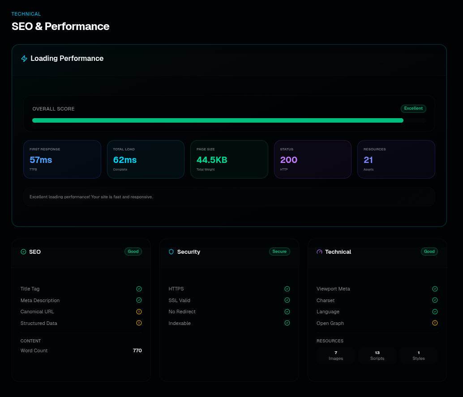The width and height of the screenshot is (463, 397).
Task: Toggle the Indexable status indicator
Action: (x=287, y=323)
